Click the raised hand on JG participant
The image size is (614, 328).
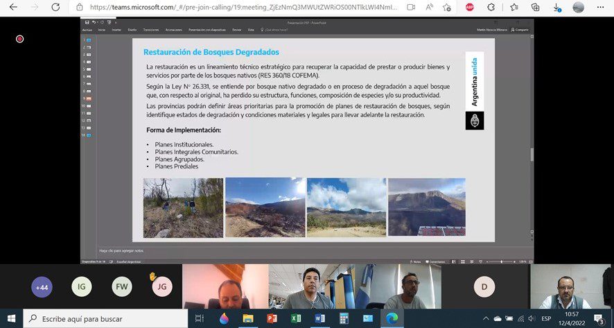coord(152,276)
